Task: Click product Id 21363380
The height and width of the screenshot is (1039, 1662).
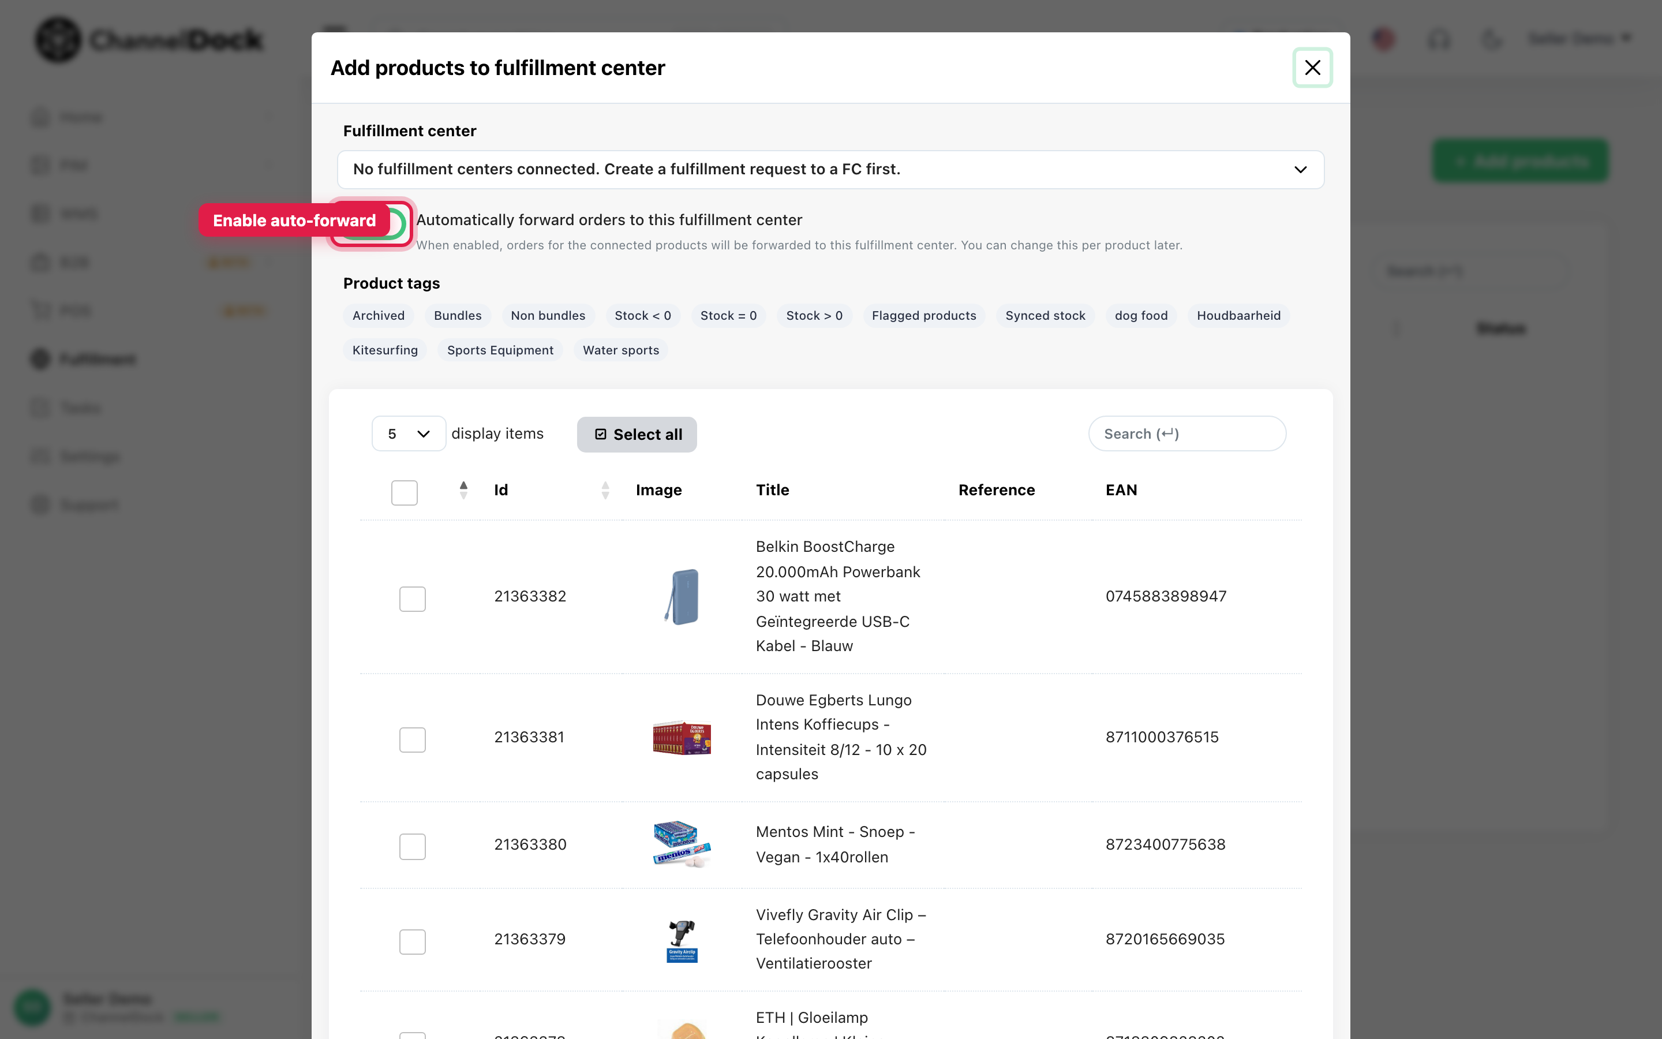Action: (x=530, y=844)
